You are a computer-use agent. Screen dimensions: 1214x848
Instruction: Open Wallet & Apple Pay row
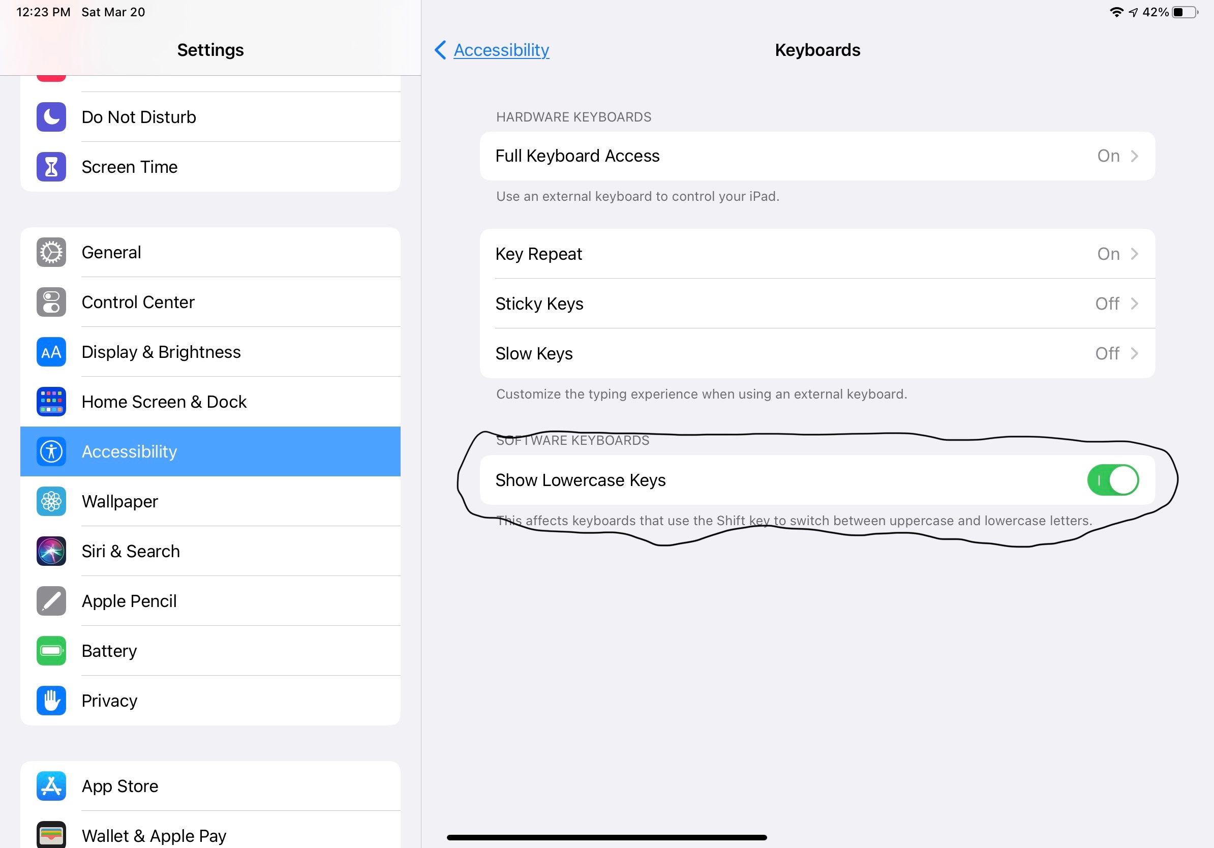210,831
